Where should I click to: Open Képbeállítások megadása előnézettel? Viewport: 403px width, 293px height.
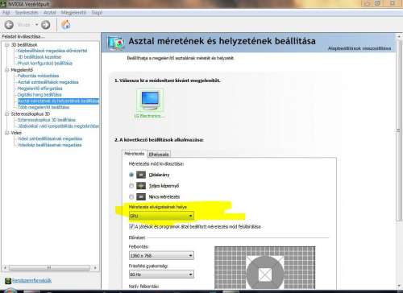pyautogui.click(x=52, y=51)
